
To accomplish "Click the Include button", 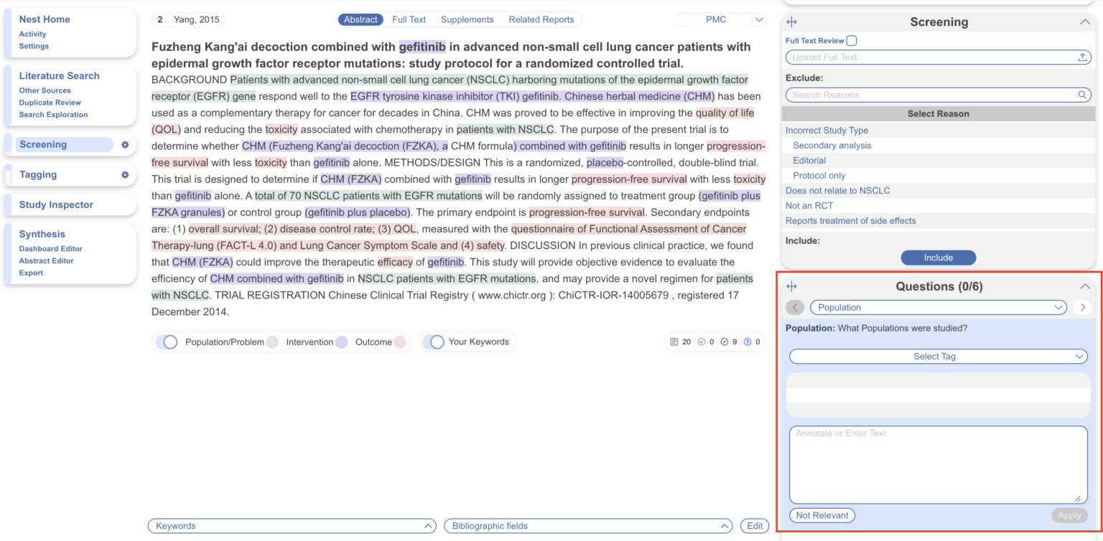I will [x=938, y=257].
